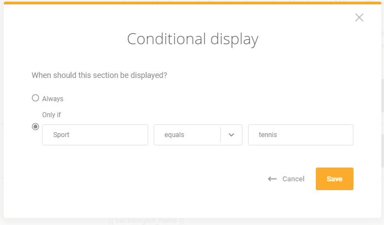
Task: Close the Conditional display dialog
Action: click(x=359, y=17)
